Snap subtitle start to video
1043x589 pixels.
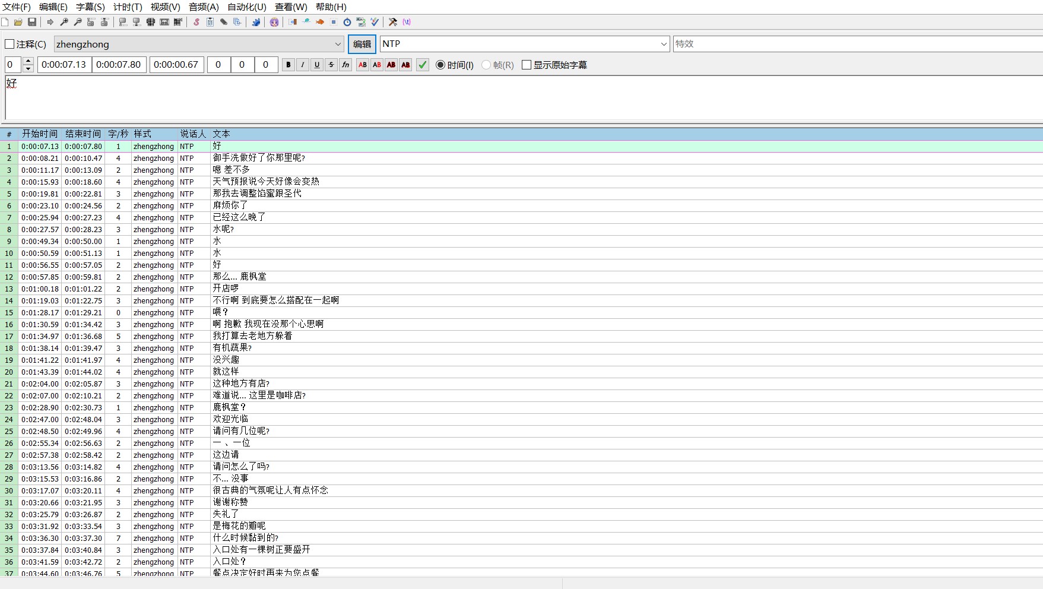tap(123, 22)
